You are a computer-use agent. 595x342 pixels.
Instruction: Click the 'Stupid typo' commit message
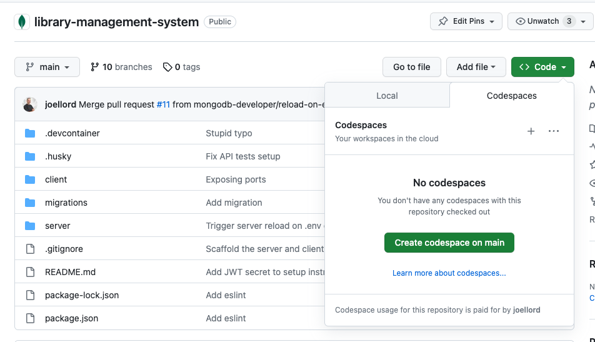(229, 133)
